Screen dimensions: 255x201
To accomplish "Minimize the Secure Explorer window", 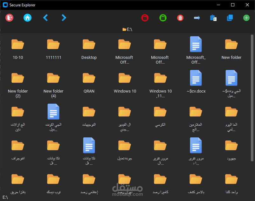I will tap(218, 5).
